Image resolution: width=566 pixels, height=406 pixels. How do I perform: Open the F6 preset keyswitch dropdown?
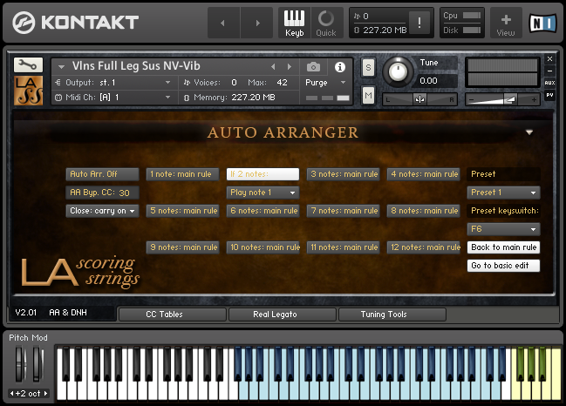[x=503, y=229]
